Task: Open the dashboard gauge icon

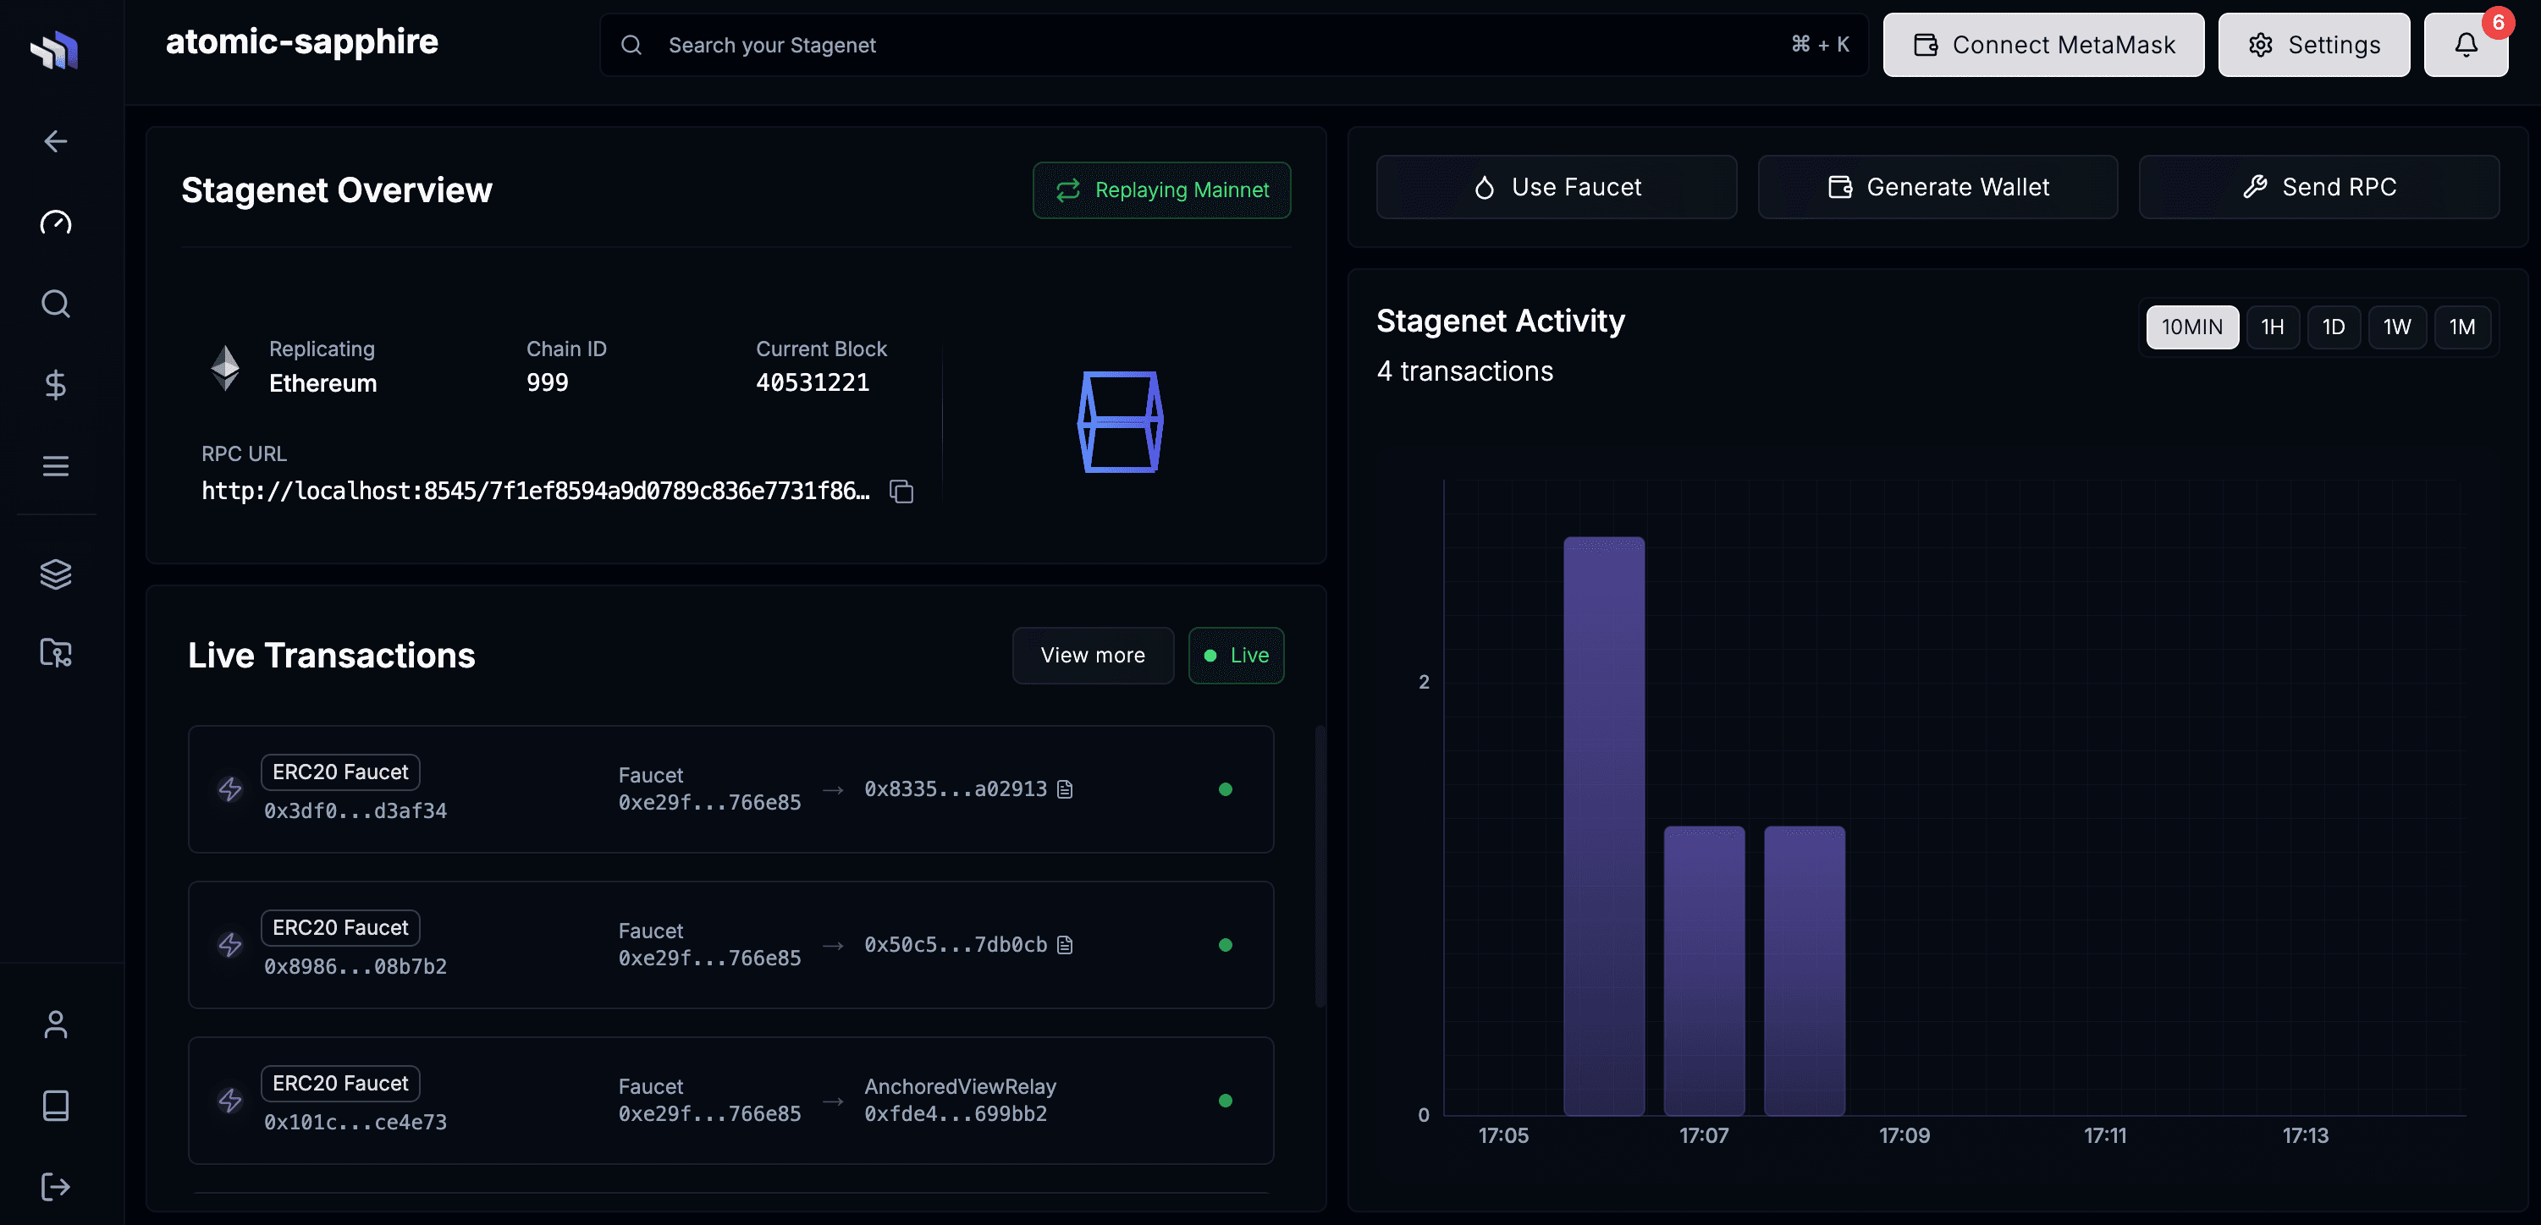Action: [x=55, y=222]
